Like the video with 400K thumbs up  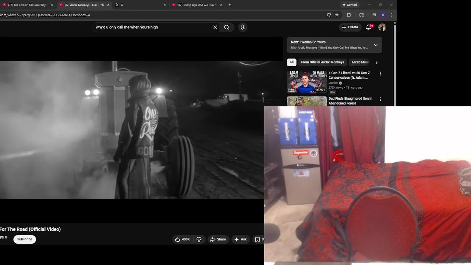pyautogui.click(x=183, y=239)
